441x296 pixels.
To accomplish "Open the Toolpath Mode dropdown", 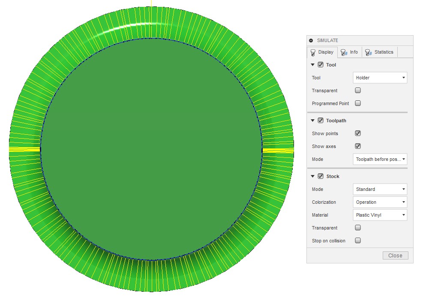I will [x=380, y=159].
